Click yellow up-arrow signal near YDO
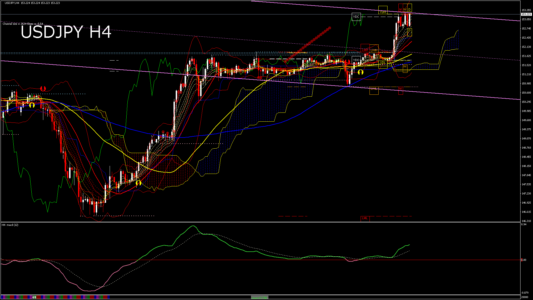The width and height of the screenshot is (533, 300). click(x=360, y=72)
